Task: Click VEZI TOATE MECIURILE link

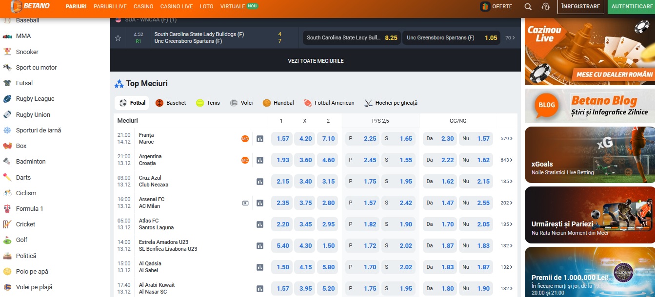Action: (x=316, y=61)
